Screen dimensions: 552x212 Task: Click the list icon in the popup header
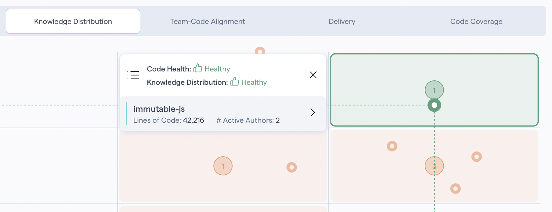[x=133, y=75]
